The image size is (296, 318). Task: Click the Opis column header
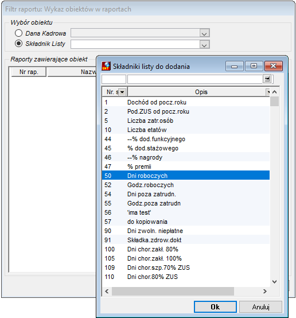(x=198, y=92)
